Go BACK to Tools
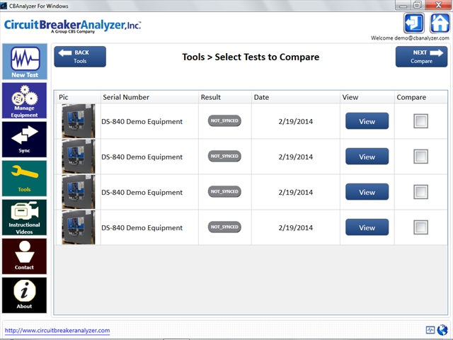453x340 pixels. 80,57
